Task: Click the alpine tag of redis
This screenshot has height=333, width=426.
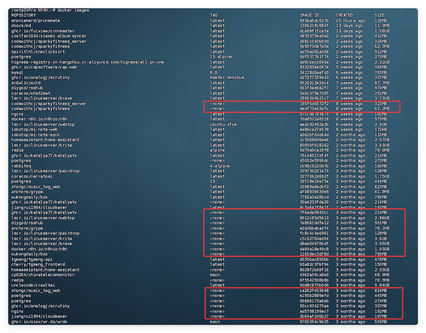Action: [x=217, y=150]
